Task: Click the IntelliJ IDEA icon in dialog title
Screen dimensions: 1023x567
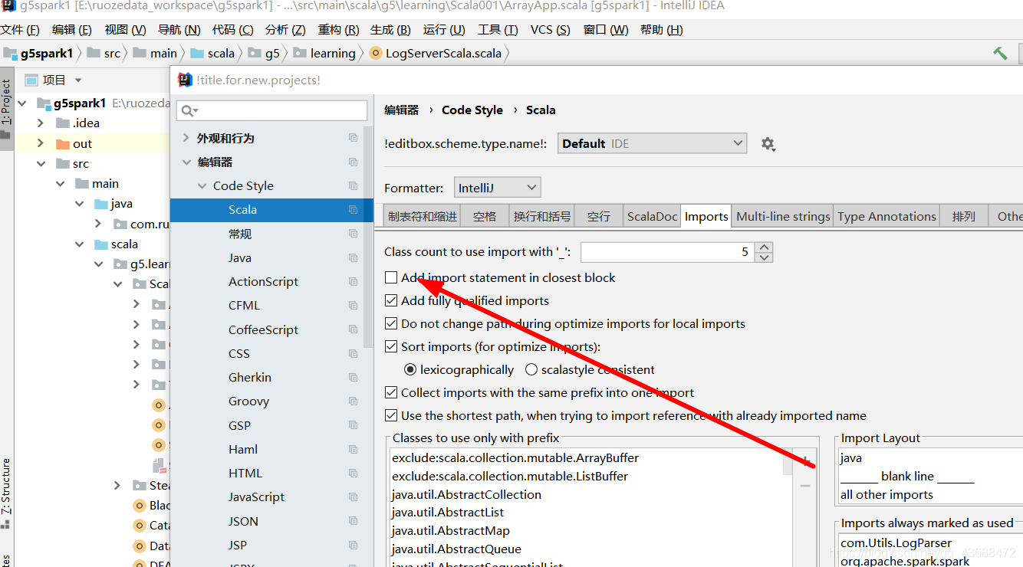Action: pos(185,80)
